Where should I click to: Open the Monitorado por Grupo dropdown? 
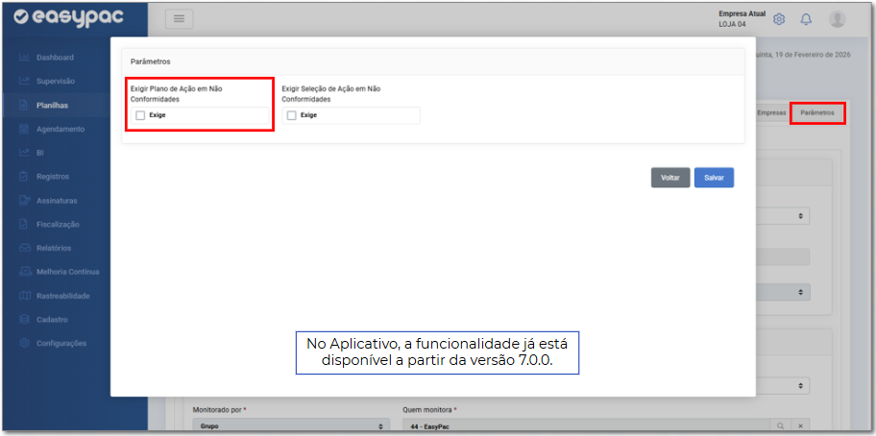coord(291,424)
